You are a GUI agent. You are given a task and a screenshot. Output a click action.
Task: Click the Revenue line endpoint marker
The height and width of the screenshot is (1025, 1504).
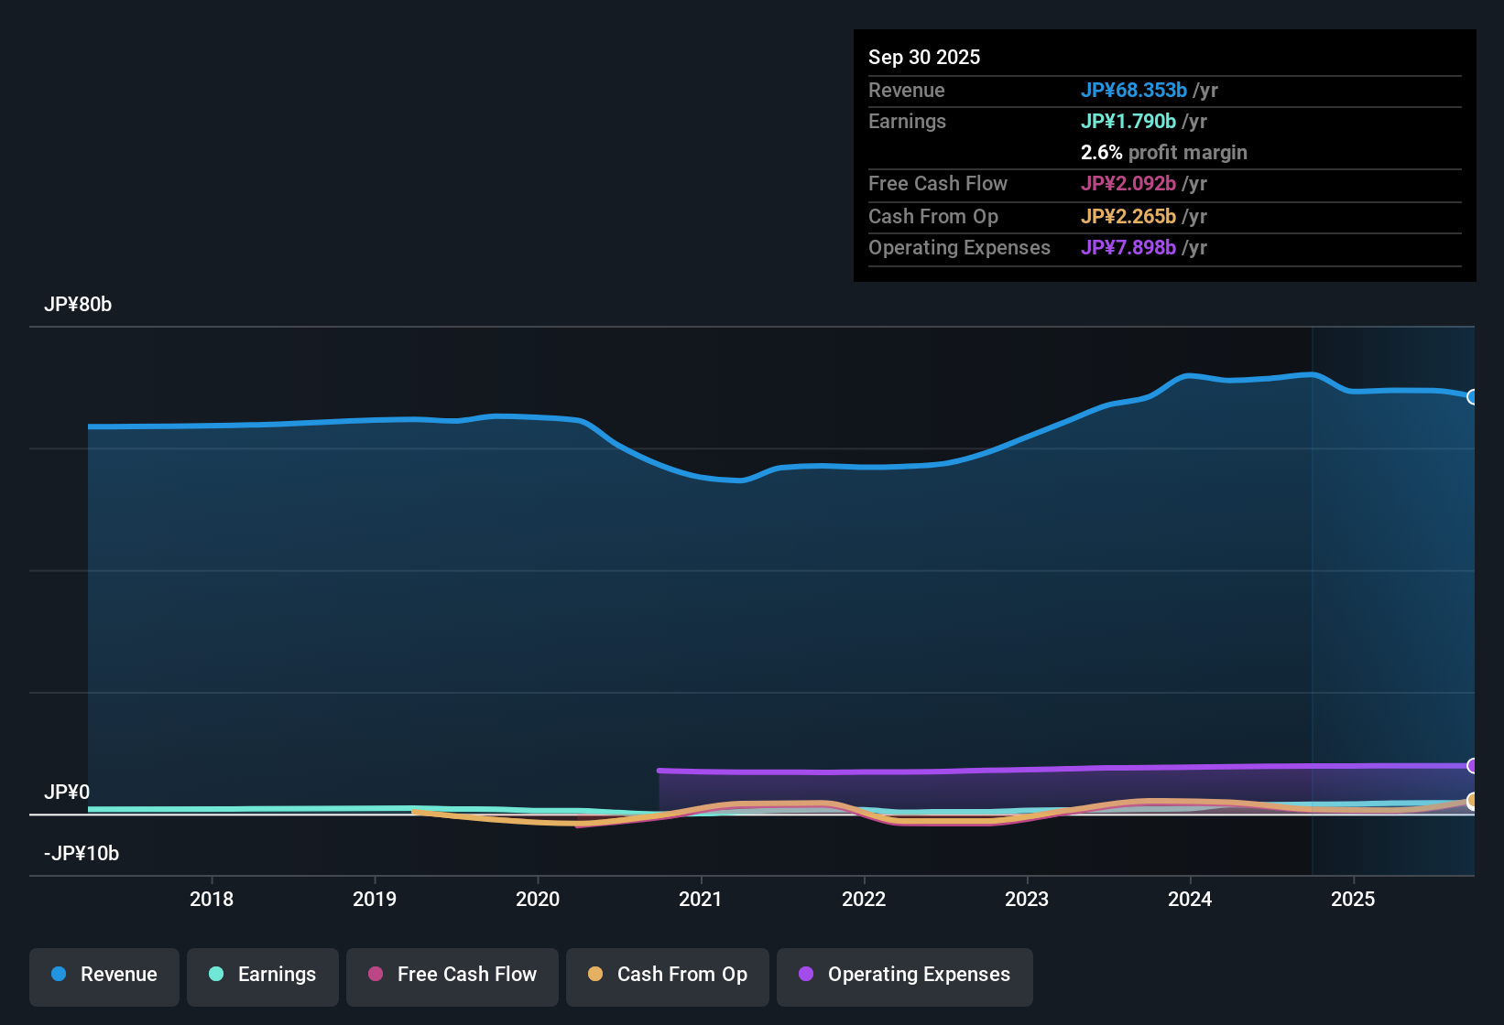[x=1474, y=397]
